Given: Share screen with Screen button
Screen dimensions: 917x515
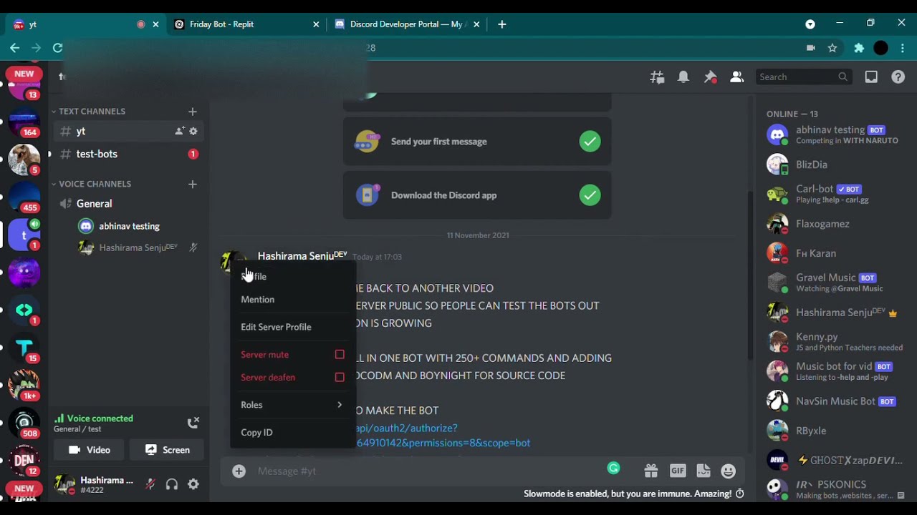Looking at the screenshot, I should pyautogui.click(x=168, y=450).
